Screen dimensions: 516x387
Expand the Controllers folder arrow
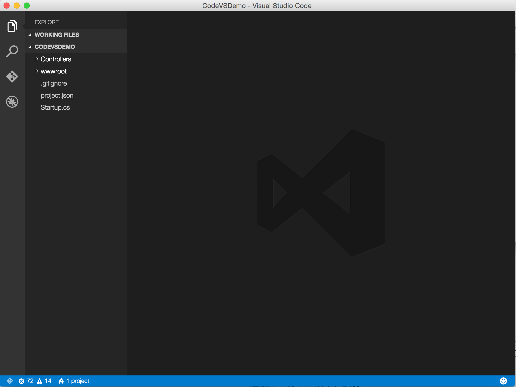[x=37, y=59]
